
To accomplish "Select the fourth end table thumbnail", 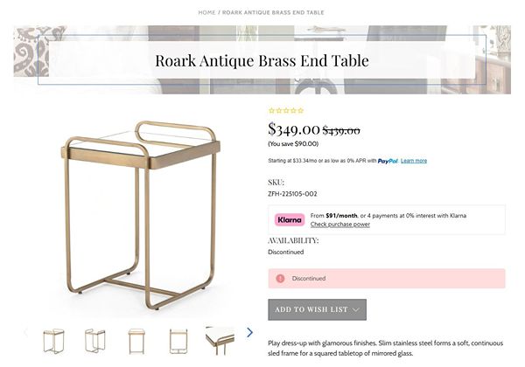I will pos(178,340).
